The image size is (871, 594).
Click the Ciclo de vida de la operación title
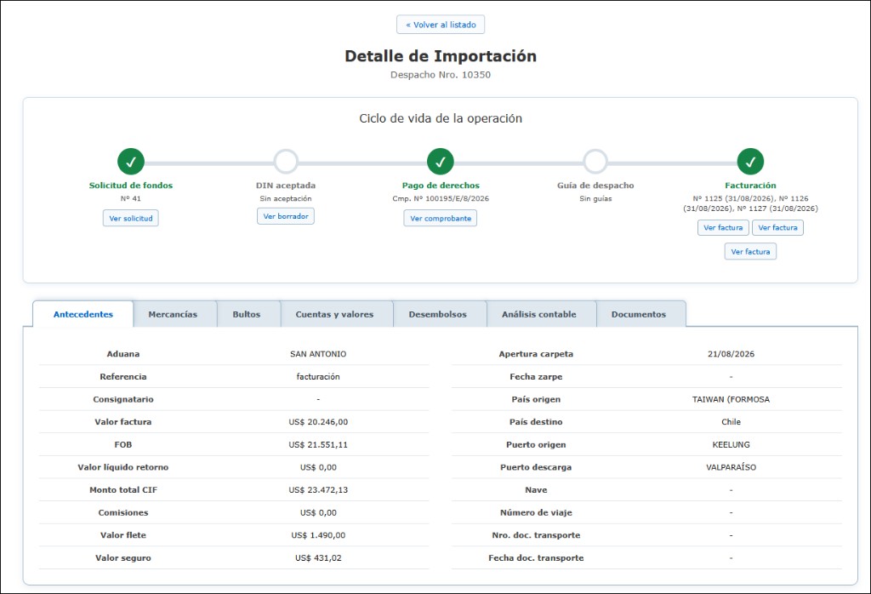(x=441, y=118)
